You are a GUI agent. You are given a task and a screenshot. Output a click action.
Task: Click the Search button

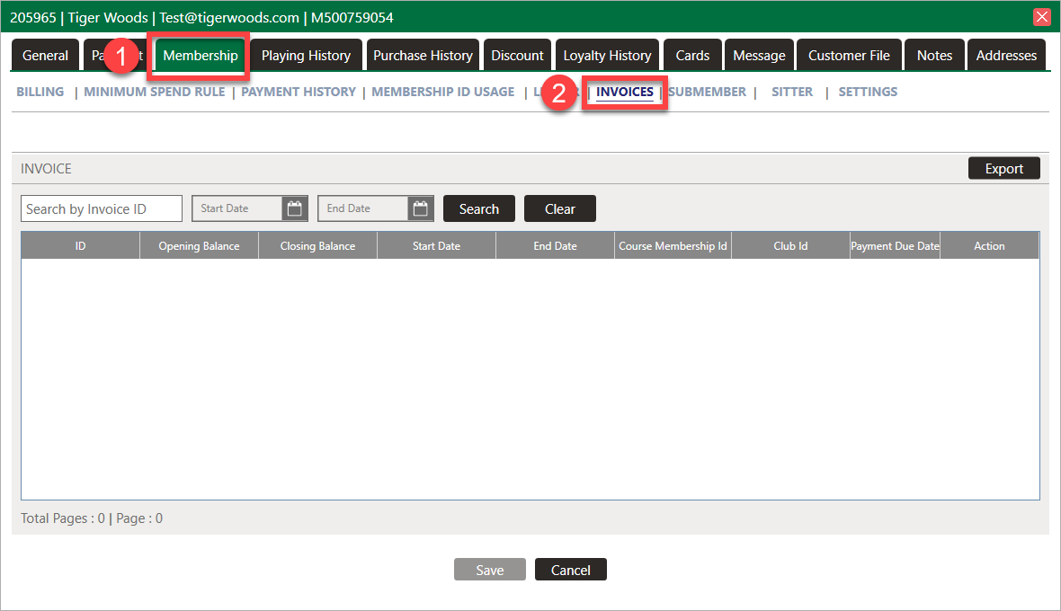coord(478,208)
